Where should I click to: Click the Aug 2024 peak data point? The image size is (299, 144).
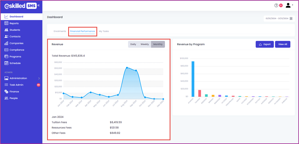pos(127,68)
